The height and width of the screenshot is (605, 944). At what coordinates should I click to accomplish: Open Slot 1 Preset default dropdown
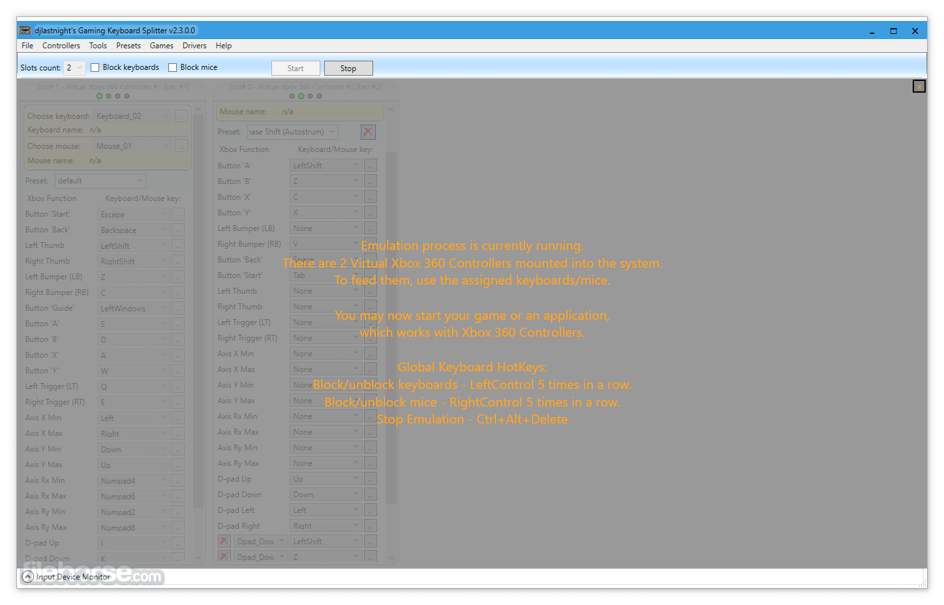click(100, 181)
